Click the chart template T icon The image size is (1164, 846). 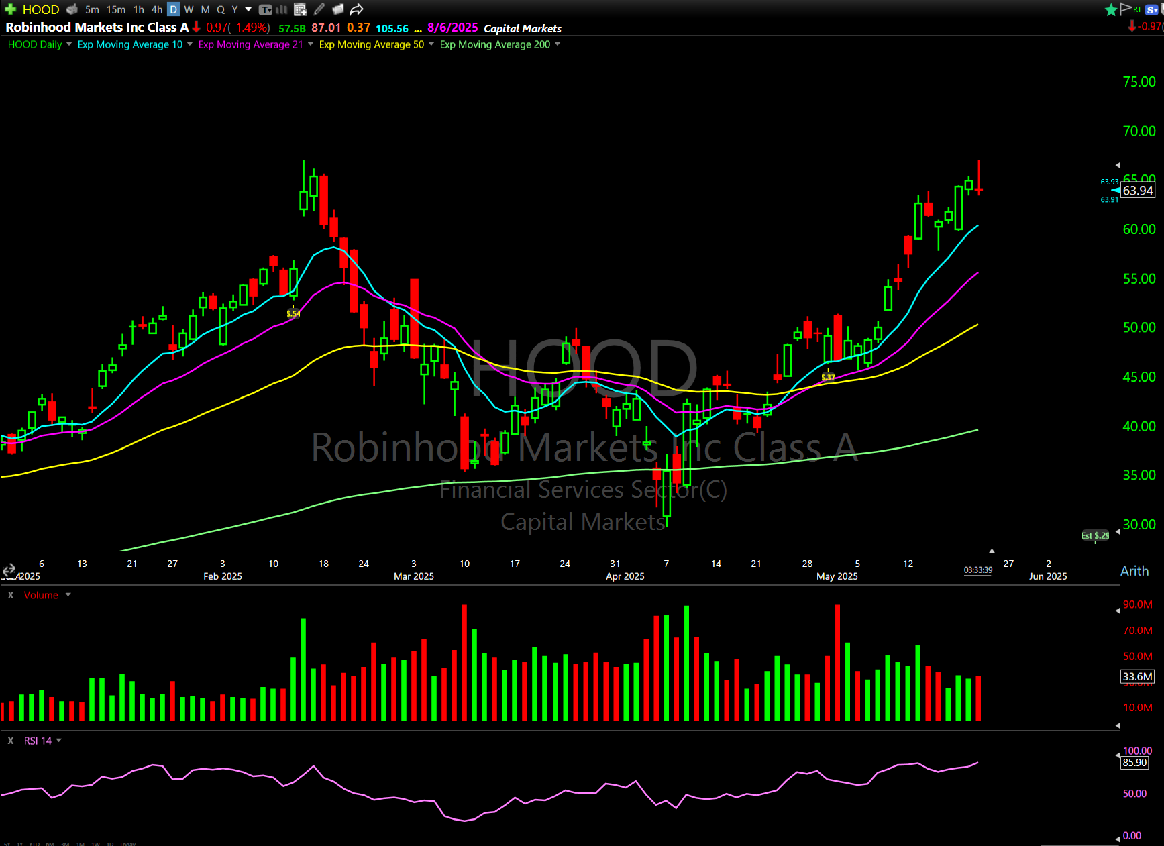click(x=266, y=9)
